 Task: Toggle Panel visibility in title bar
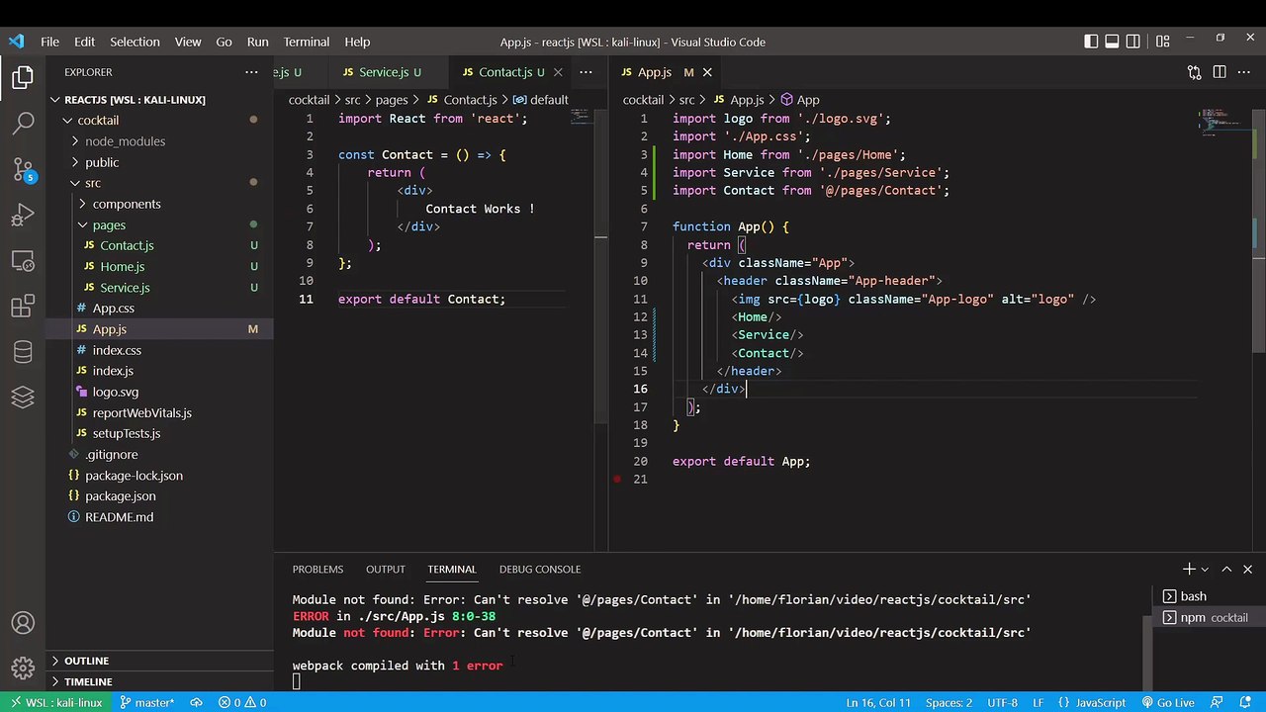click(x=1112, y=42)
